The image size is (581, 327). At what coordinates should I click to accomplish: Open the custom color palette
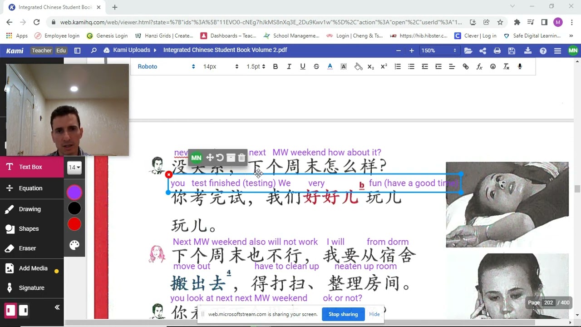click(74, 245)
